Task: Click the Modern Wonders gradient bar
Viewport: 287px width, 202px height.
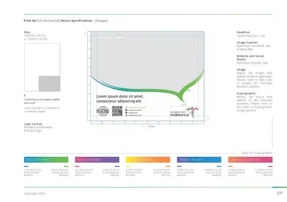Action: 199,160
